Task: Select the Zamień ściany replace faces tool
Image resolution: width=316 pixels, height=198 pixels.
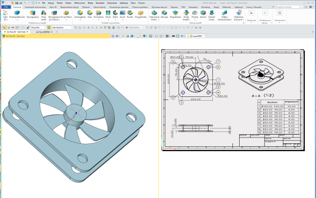Action: (212, 15)
